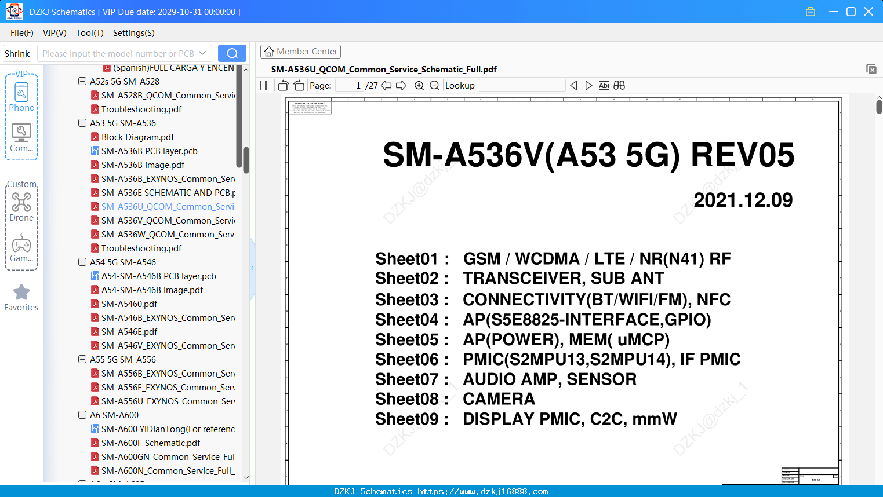Screen dimensions: 883x497
Task: Click the DZKJ app logo
Action: point(14,12)
